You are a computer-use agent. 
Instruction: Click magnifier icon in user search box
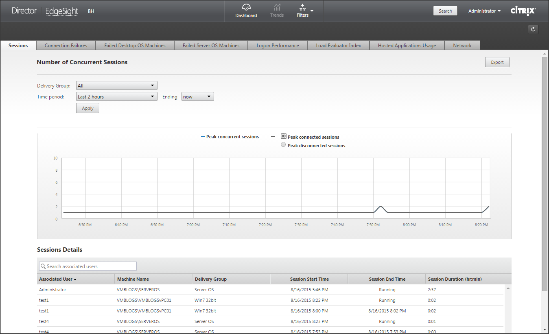tap(43, 266)
